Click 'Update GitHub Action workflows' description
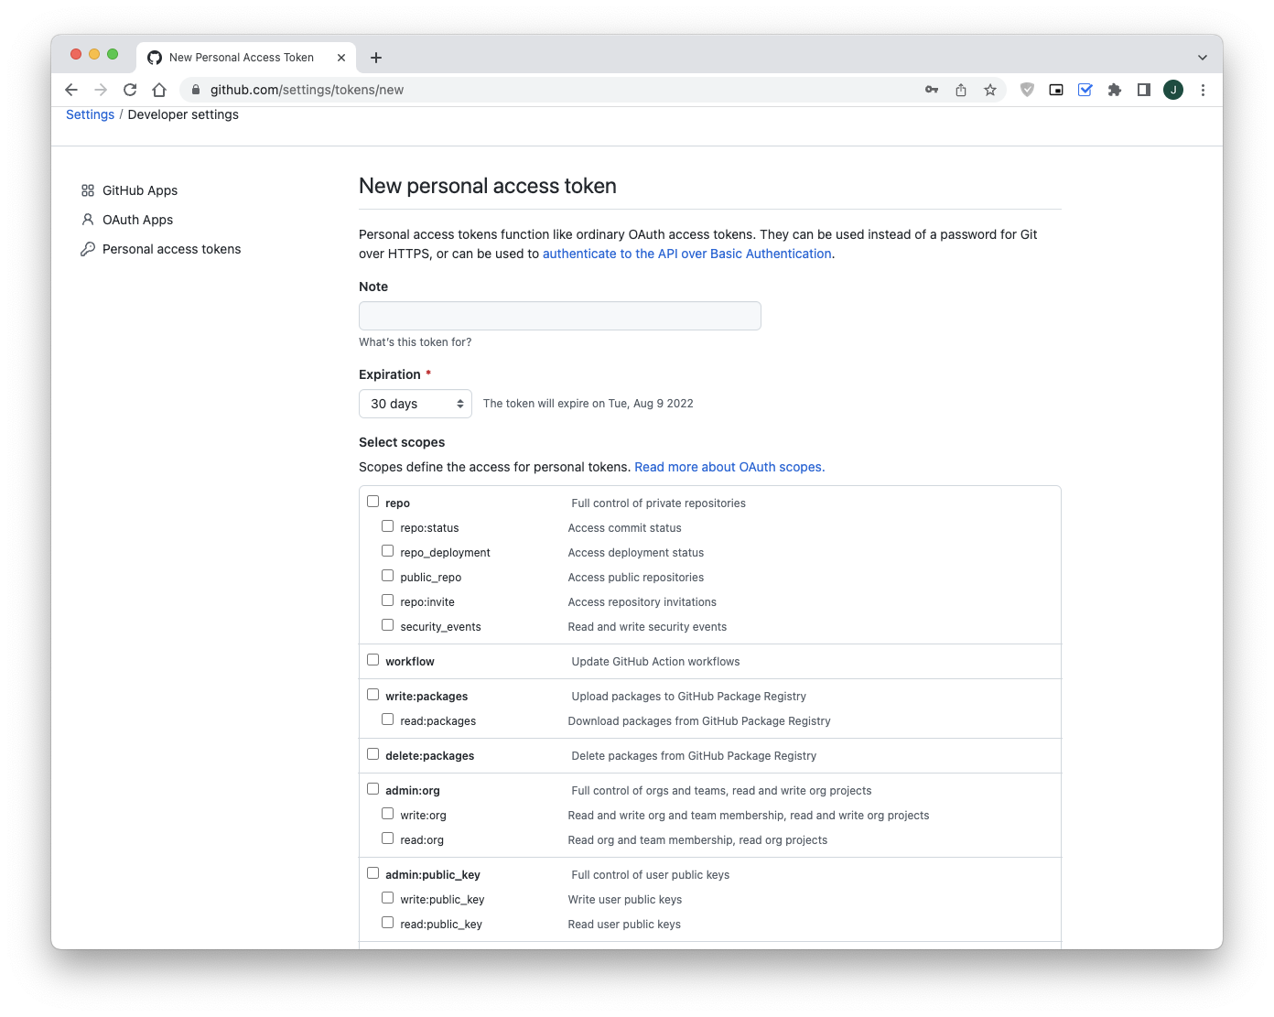 pos(655,662)
